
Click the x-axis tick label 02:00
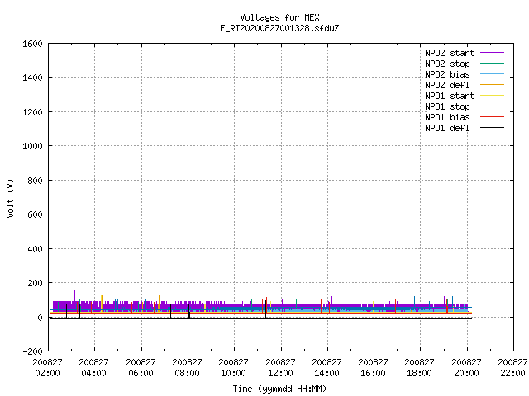click(48, 373)
